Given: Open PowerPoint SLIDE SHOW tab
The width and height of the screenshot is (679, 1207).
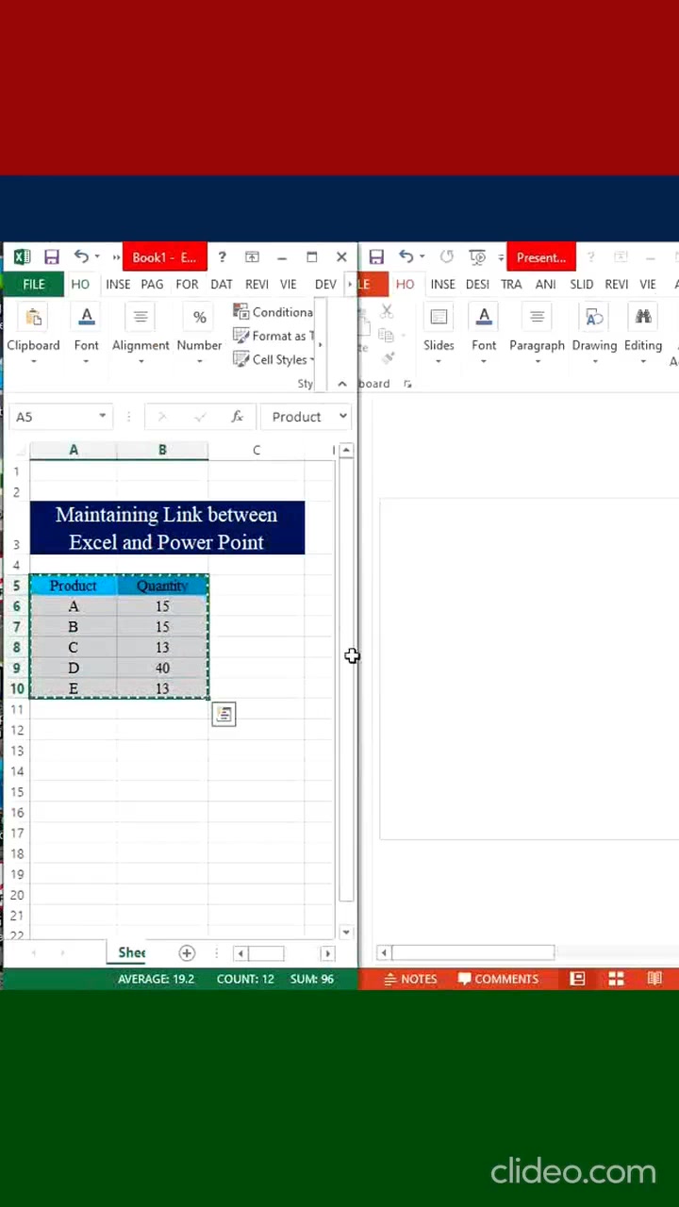Looking at the screenshot, I should click(x=582, y=284).
